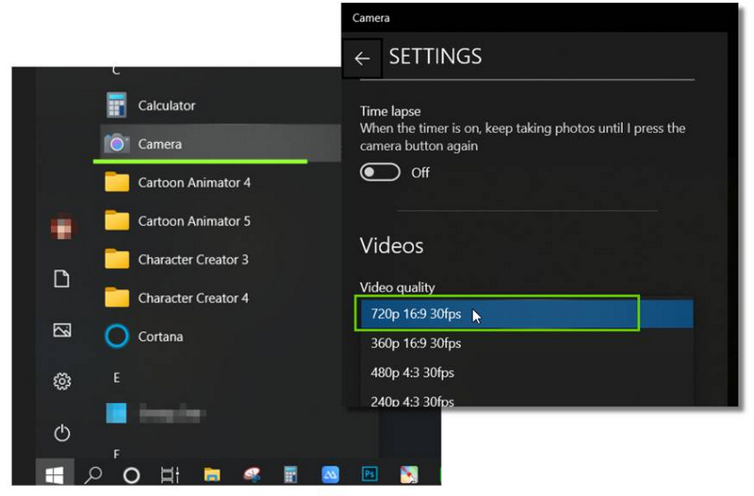Click the Windows Start button
The width and height of the screenshot is (754, 496).
coord(55,474)
